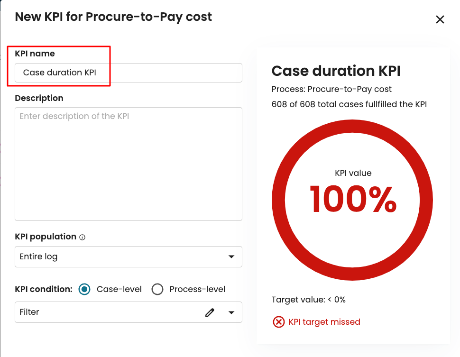Expand the Filter dropdown arrow
Image resolution: width=460 pixels, height=357 pixels.
click(231, 312)
